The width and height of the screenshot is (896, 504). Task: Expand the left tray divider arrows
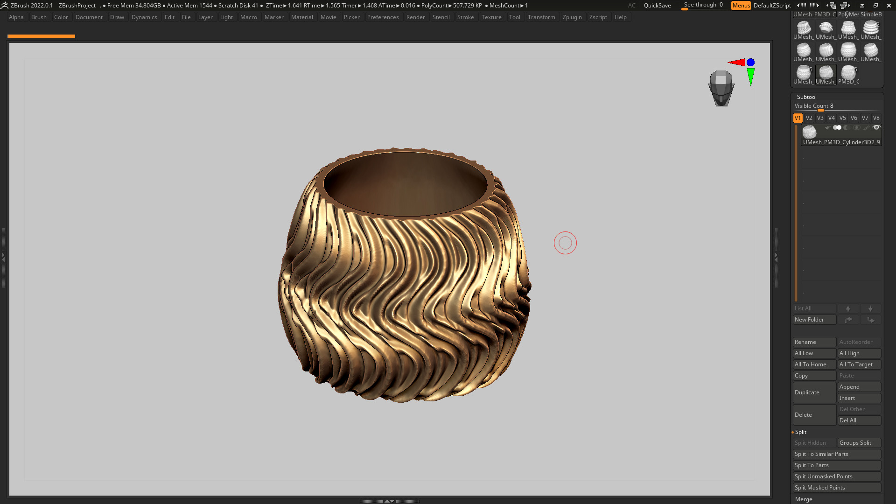[x=3, y=257]
